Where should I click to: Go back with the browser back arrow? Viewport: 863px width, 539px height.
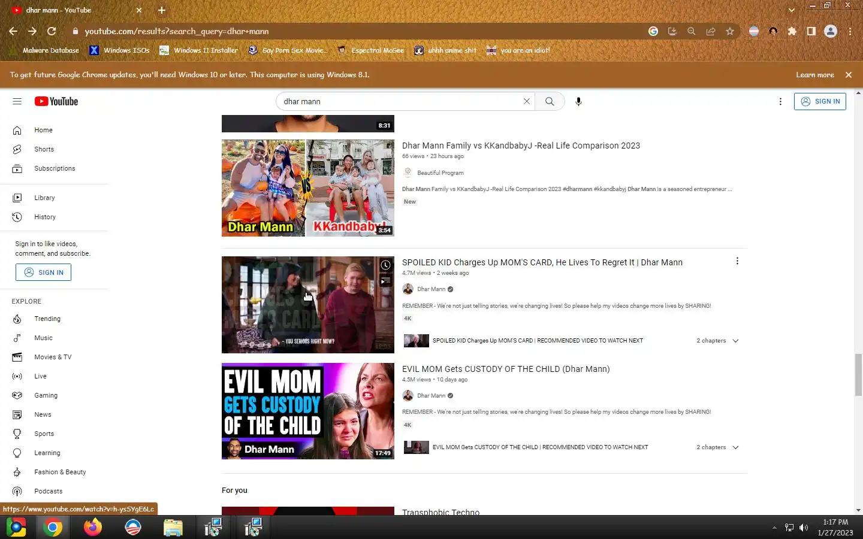click(x=13, y=31)
